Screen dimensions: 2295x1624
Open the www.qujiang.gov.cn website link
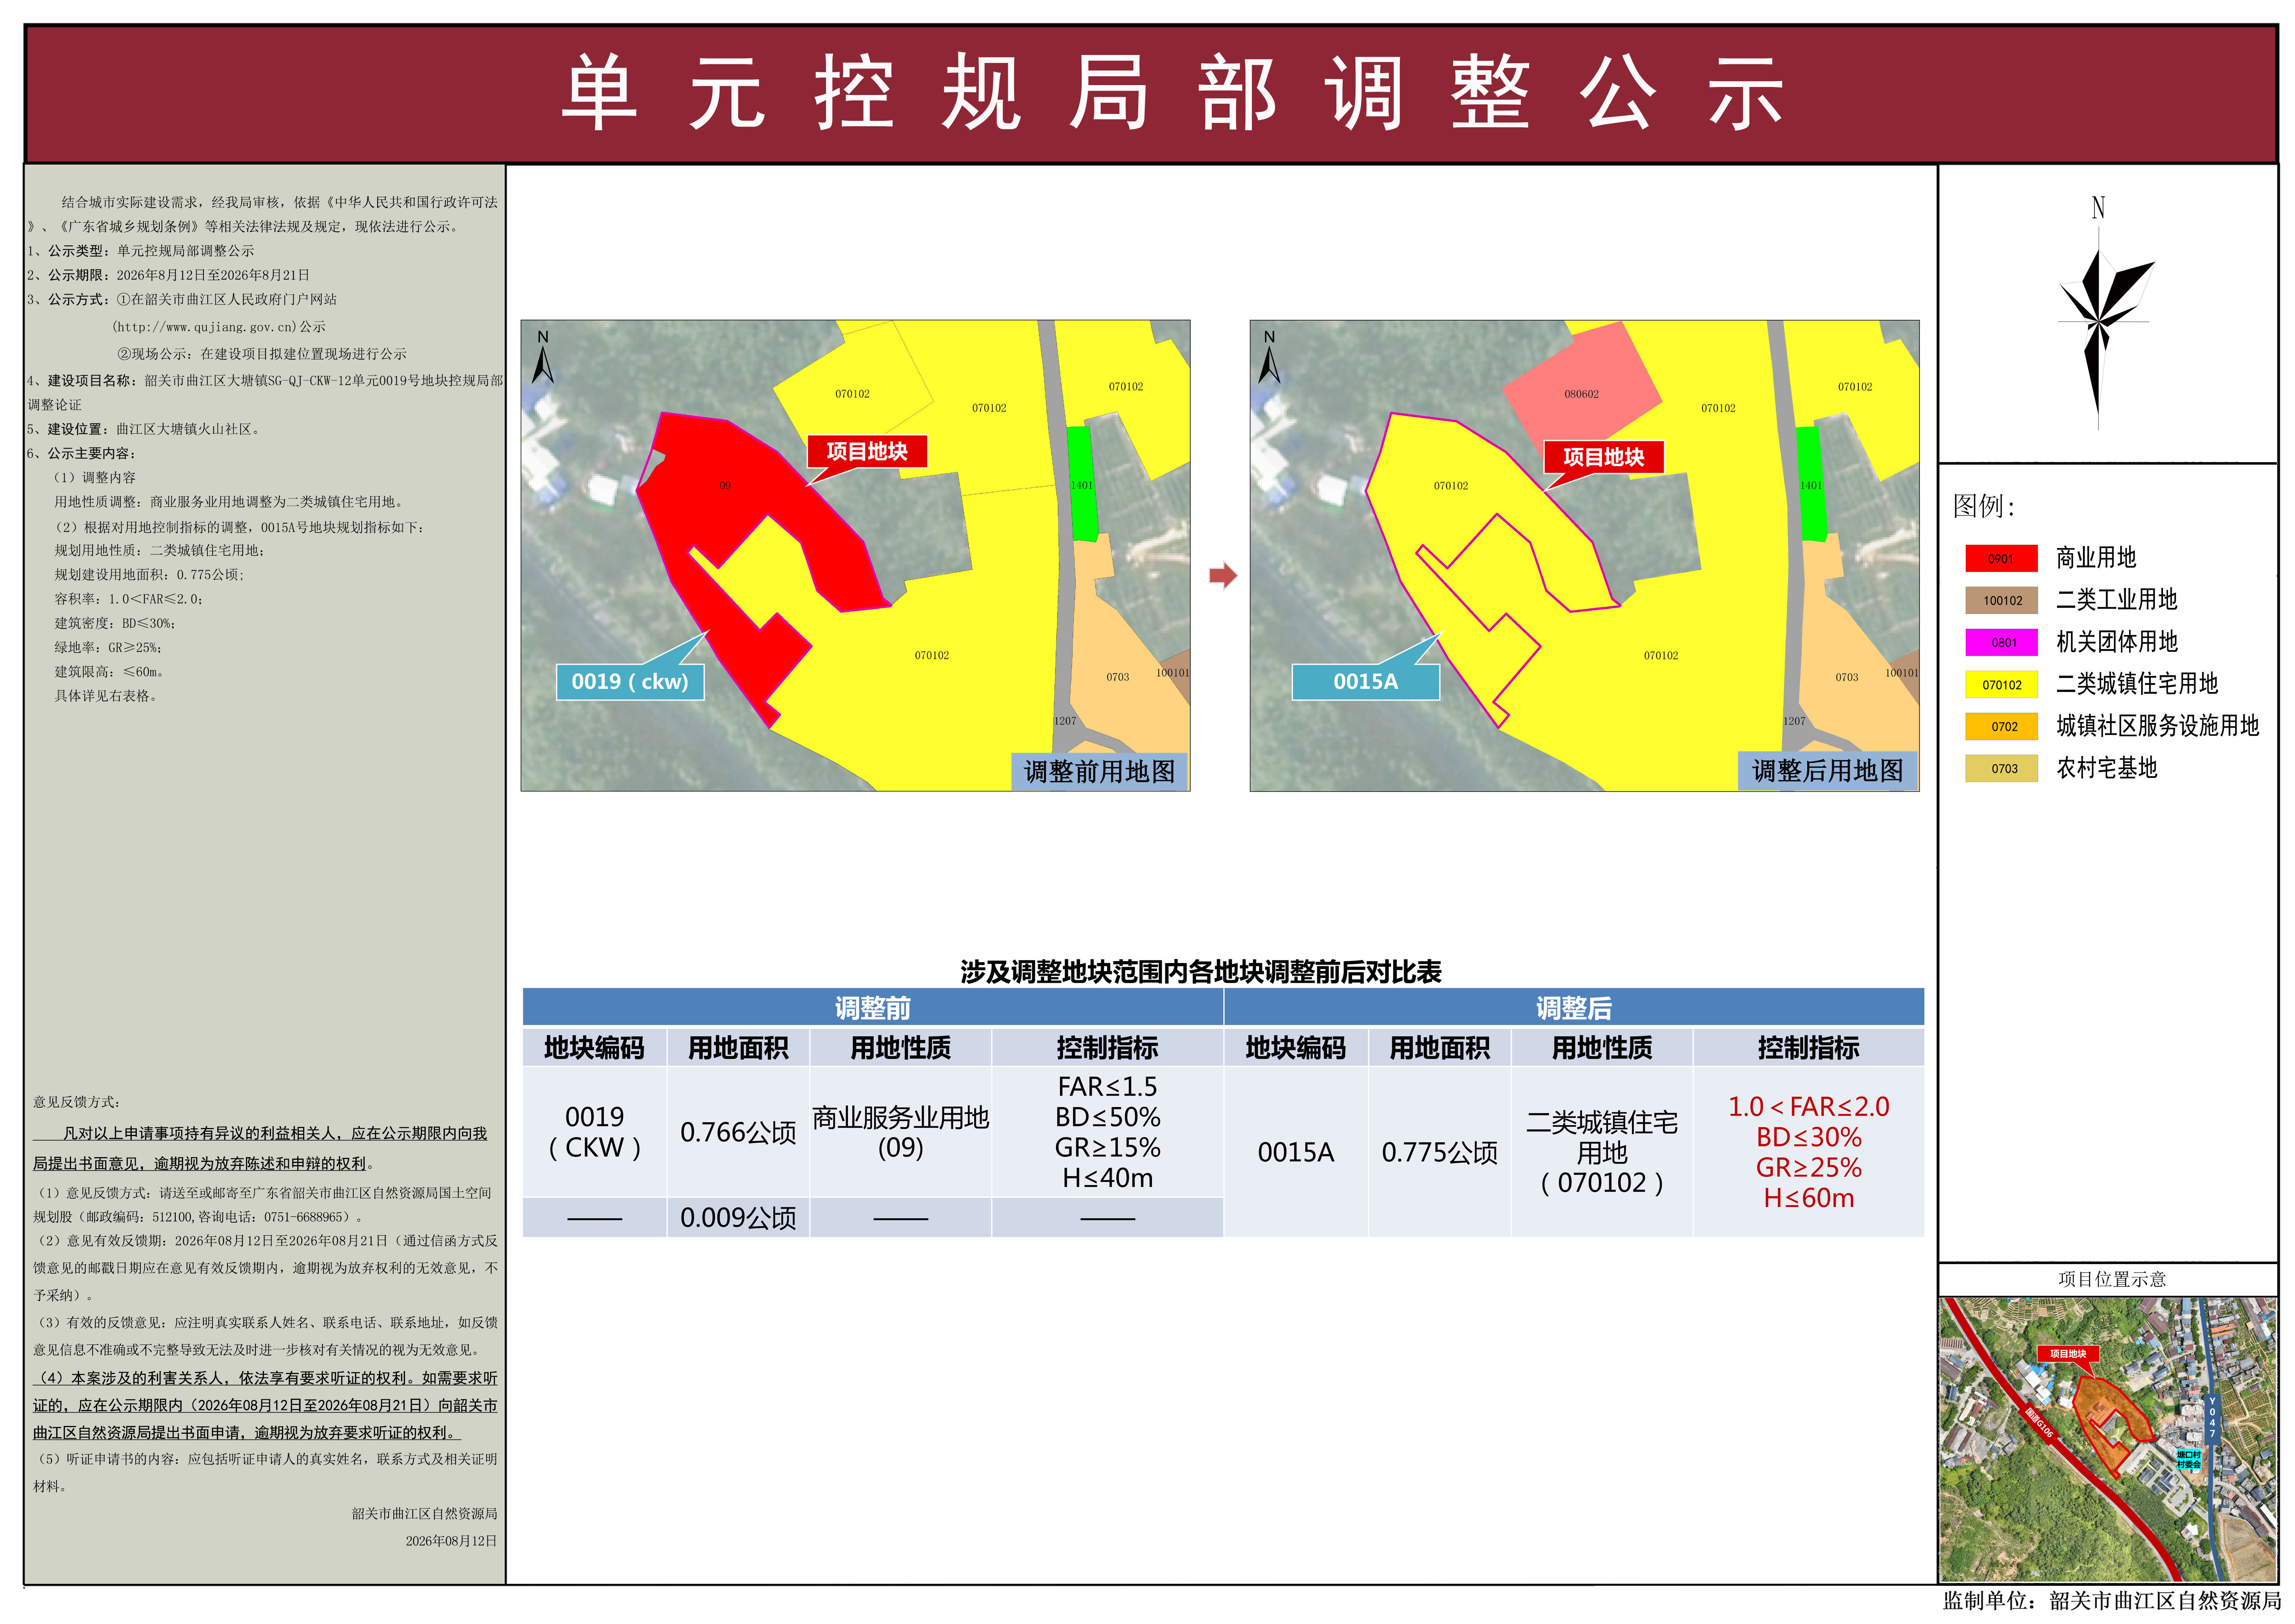(205, 327)
